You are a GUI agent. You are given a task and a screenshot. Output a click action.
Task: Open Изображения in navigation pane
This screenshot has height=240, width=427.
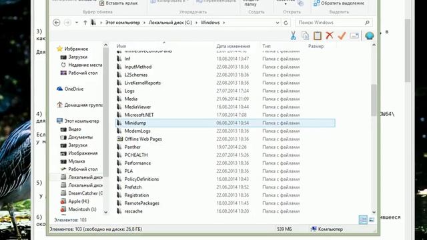point(83,153)
